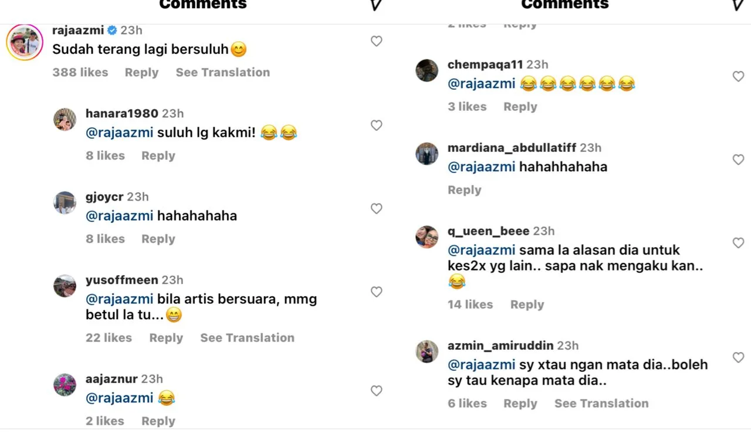This screenshot has width=751, height=440.
Task: Like rajaazmi's comment with heart icon
Action: click(x=377, y=41)
